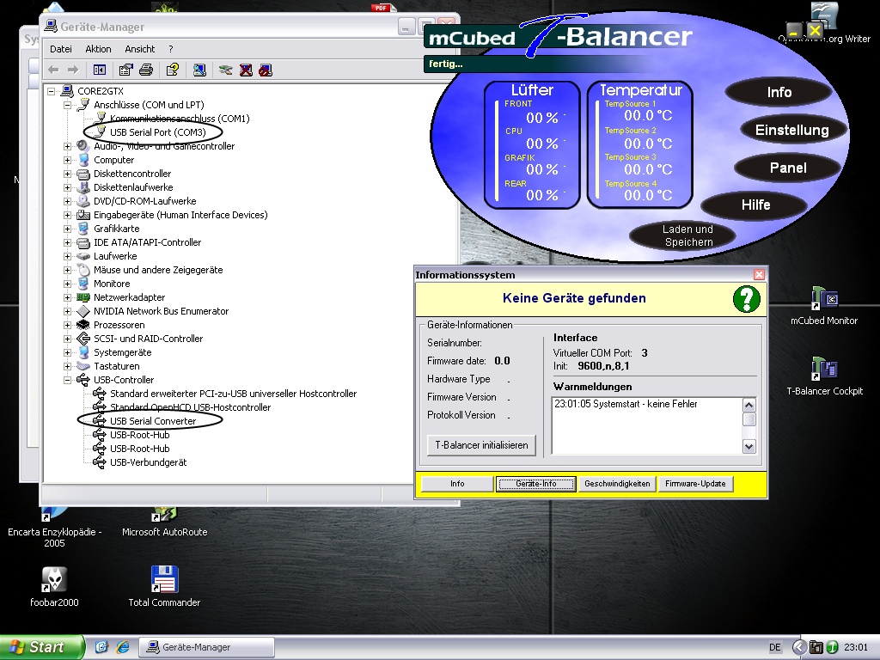Launch Internet Explorer from quick launch

[x=122, y=647]
